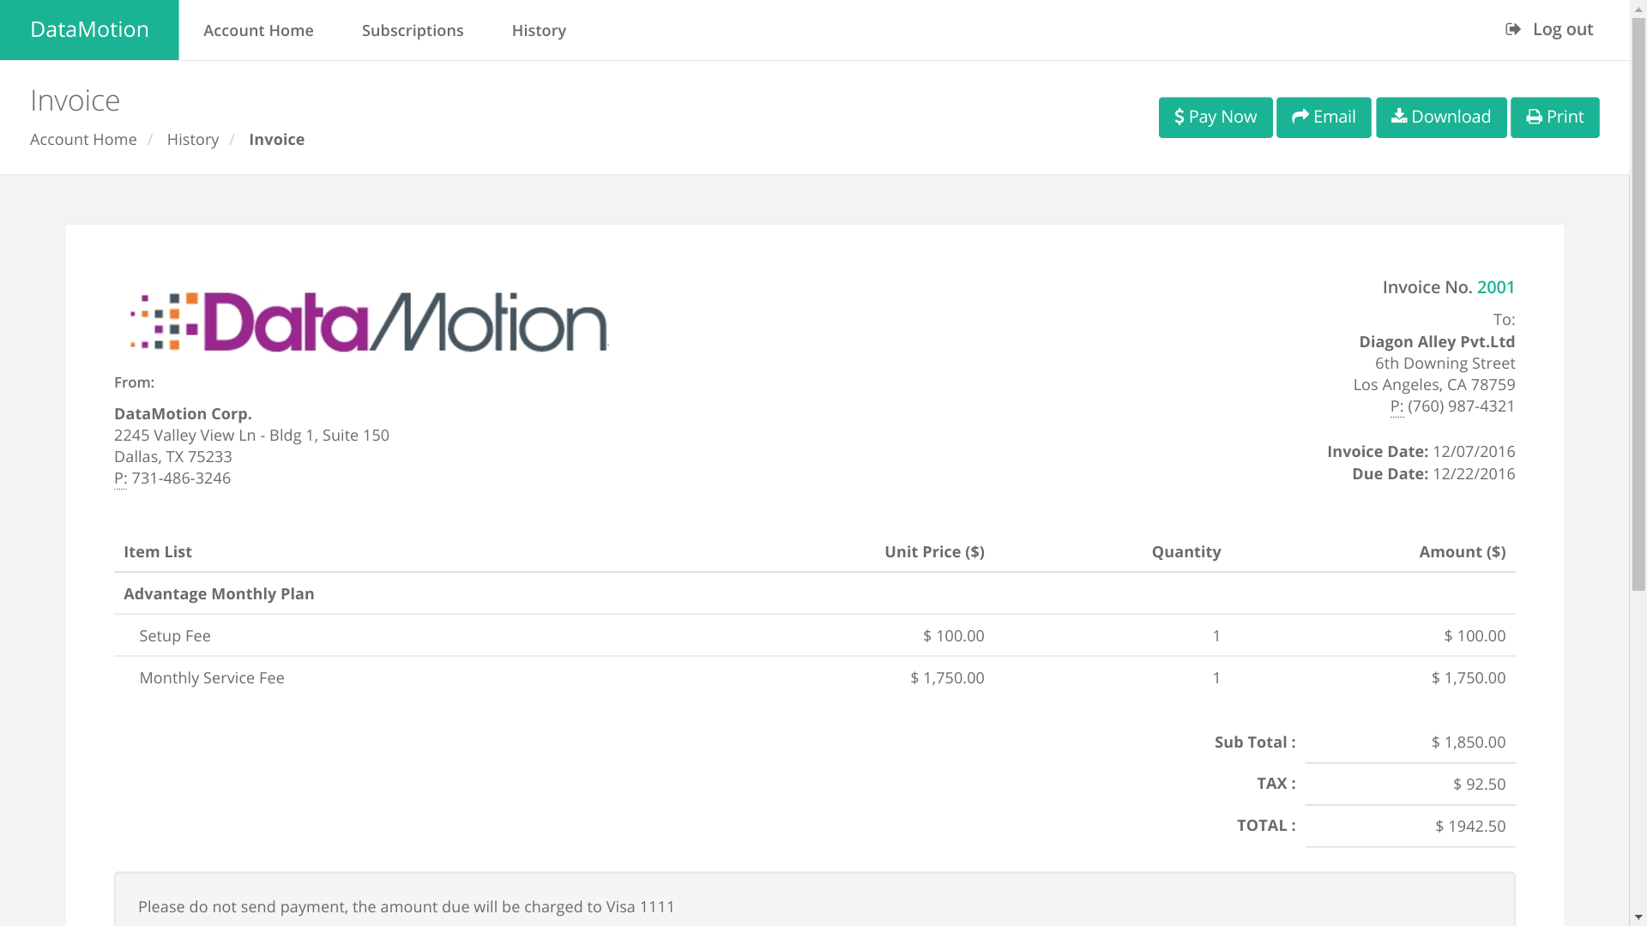The height and width of the screenshot is (926, 1647).
Task: Click the bold Invoice breadcrumb text
Action: pos(276,139)
